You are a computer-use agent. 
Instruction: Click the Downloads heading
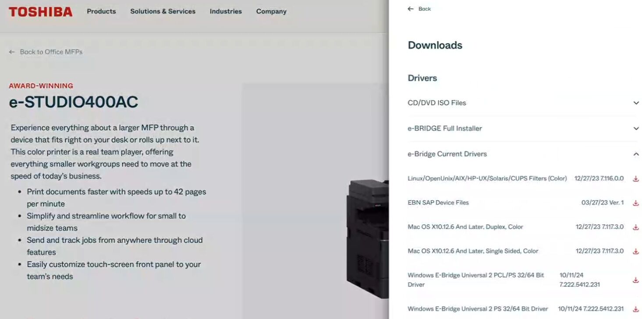(435, 45)
